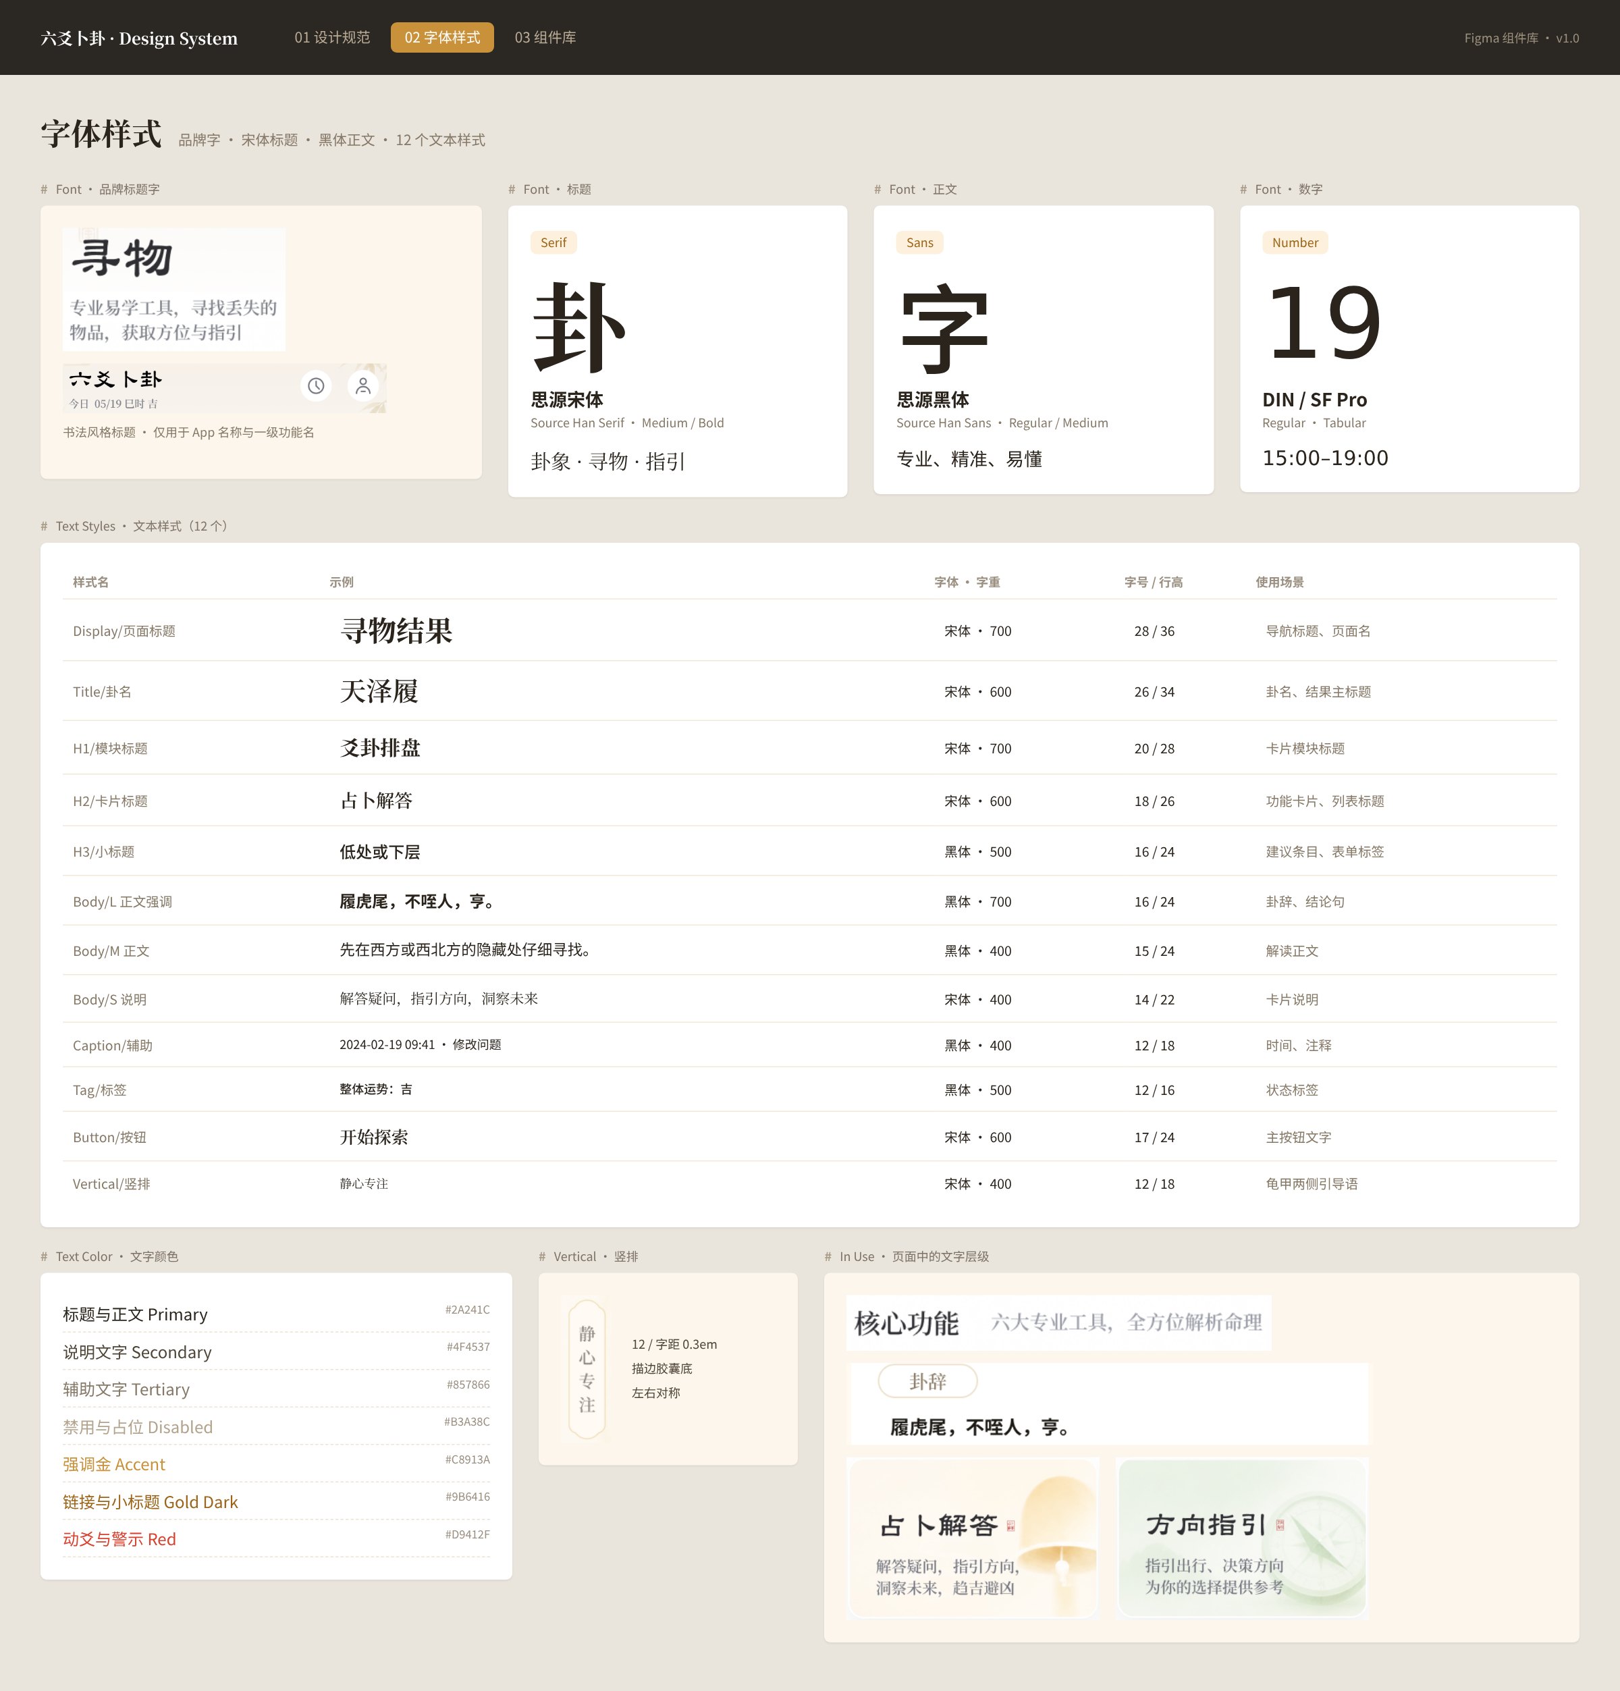The image size is (1620, 1691).
Task: Click the Title/卦名 style row
Action: [810, 691]
